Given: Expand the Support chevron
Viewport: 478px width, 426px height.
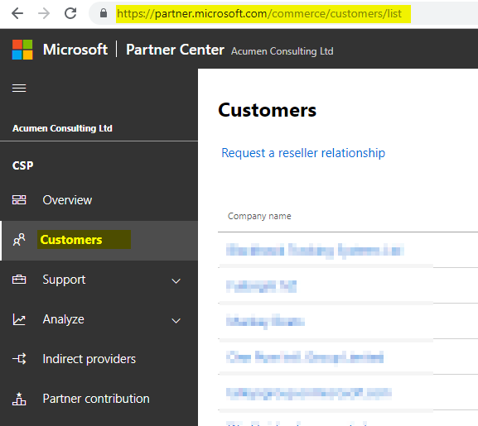Looking at the screenshot, I should pyautogui.click(x=176, y=281).
